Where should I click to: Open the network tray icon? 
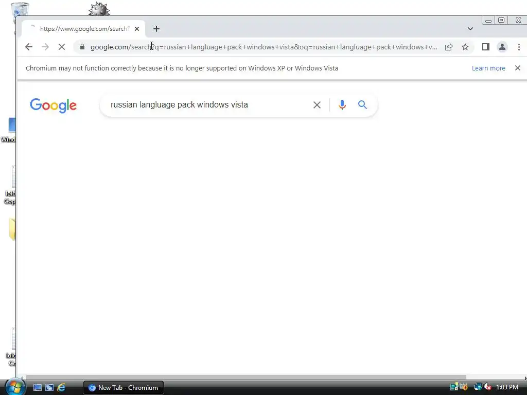pyautogui.click(x=478, y=387)
